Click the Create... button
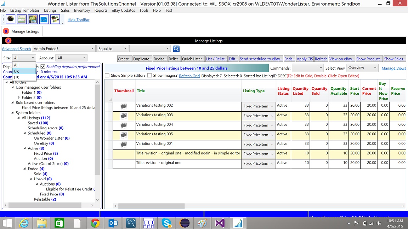This screenshot has height=229, width=408. pyautogui.click(x=125, y=59)
